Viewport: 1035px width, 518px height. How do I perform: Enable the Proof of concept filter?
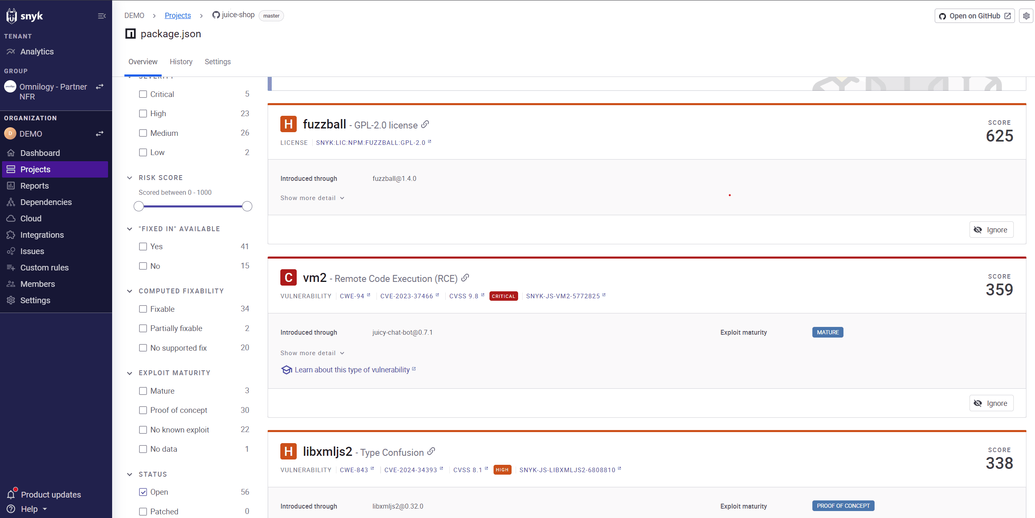(143, 410)
